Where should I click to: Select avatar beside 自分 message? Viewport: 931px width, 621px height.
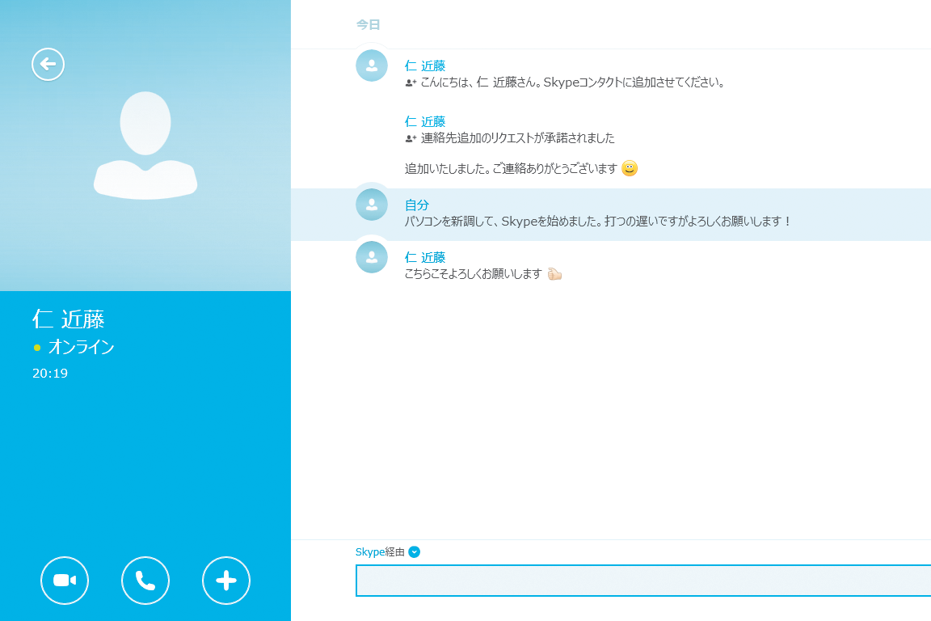coord(372,205)
